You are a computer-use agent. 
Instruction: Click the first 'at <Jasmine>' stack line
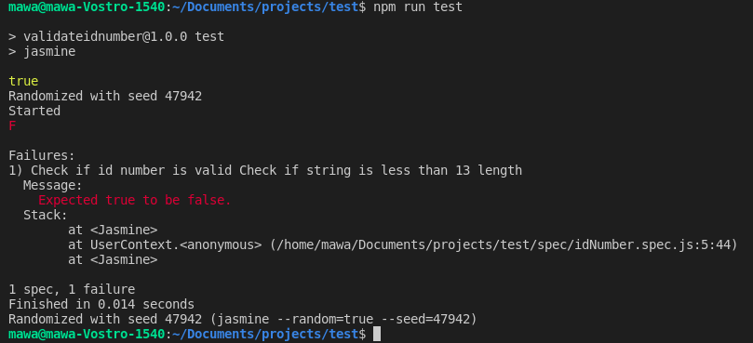click(113, 230)
